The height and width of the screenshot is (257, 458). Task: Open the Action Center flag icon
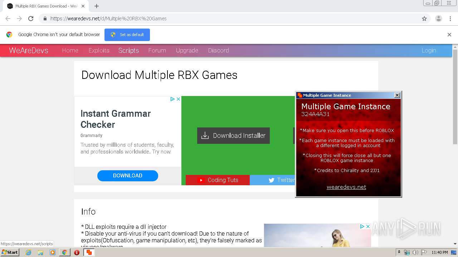pyautogui.click(x=424, y=252)
